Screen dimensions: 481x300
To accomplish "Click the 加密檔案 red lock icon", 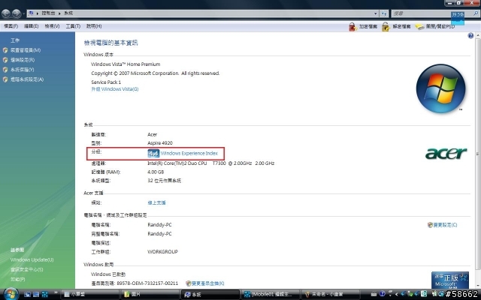I will [352, 27].
